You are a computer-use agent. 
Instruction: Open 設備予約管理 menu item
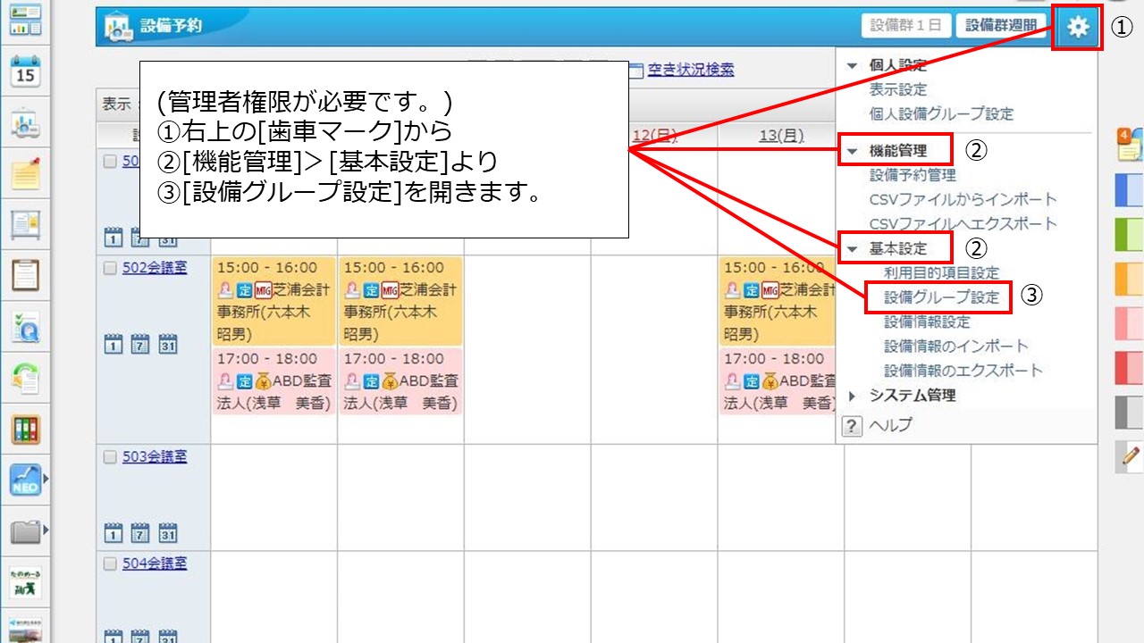point(913,175)
